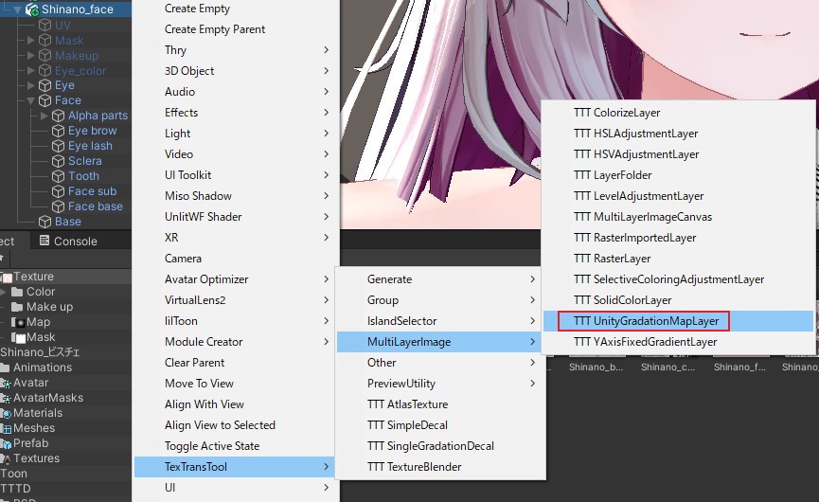Image resolution: width=819 pixels, height=502 pixels.
Task: Click the Meshes folder icon
Action: (x=6, y=428)
